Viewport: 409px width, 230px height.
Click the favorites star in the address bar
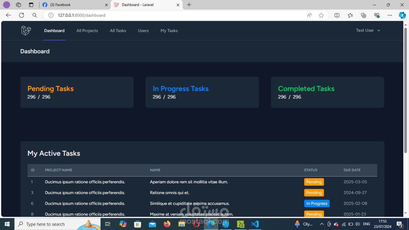coord(321,15)
